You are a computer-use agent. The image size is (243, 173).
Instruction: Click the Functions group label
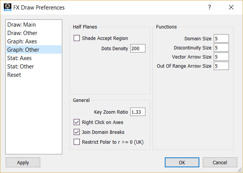click(166, 27)
